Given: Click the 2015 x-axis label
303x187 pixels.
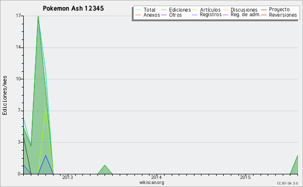Looking at the screenshot, I should [x=245, y=177].
